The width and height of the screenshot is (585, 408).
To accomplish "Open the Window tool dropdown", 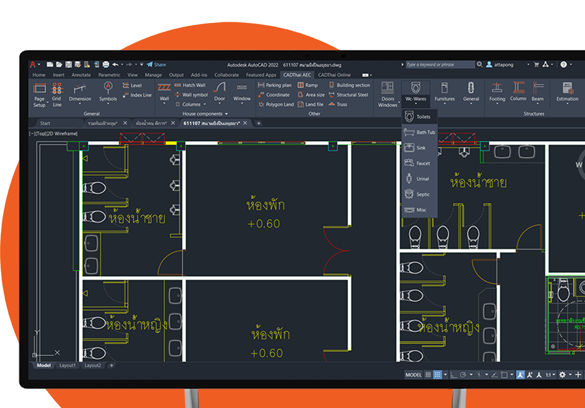I will coord(242,104).
